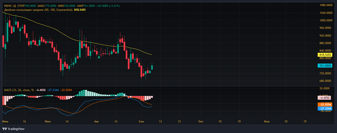Screen dimensions: 337x133
Task: Click the Июл label on the time axis
Action: [48, 122]
